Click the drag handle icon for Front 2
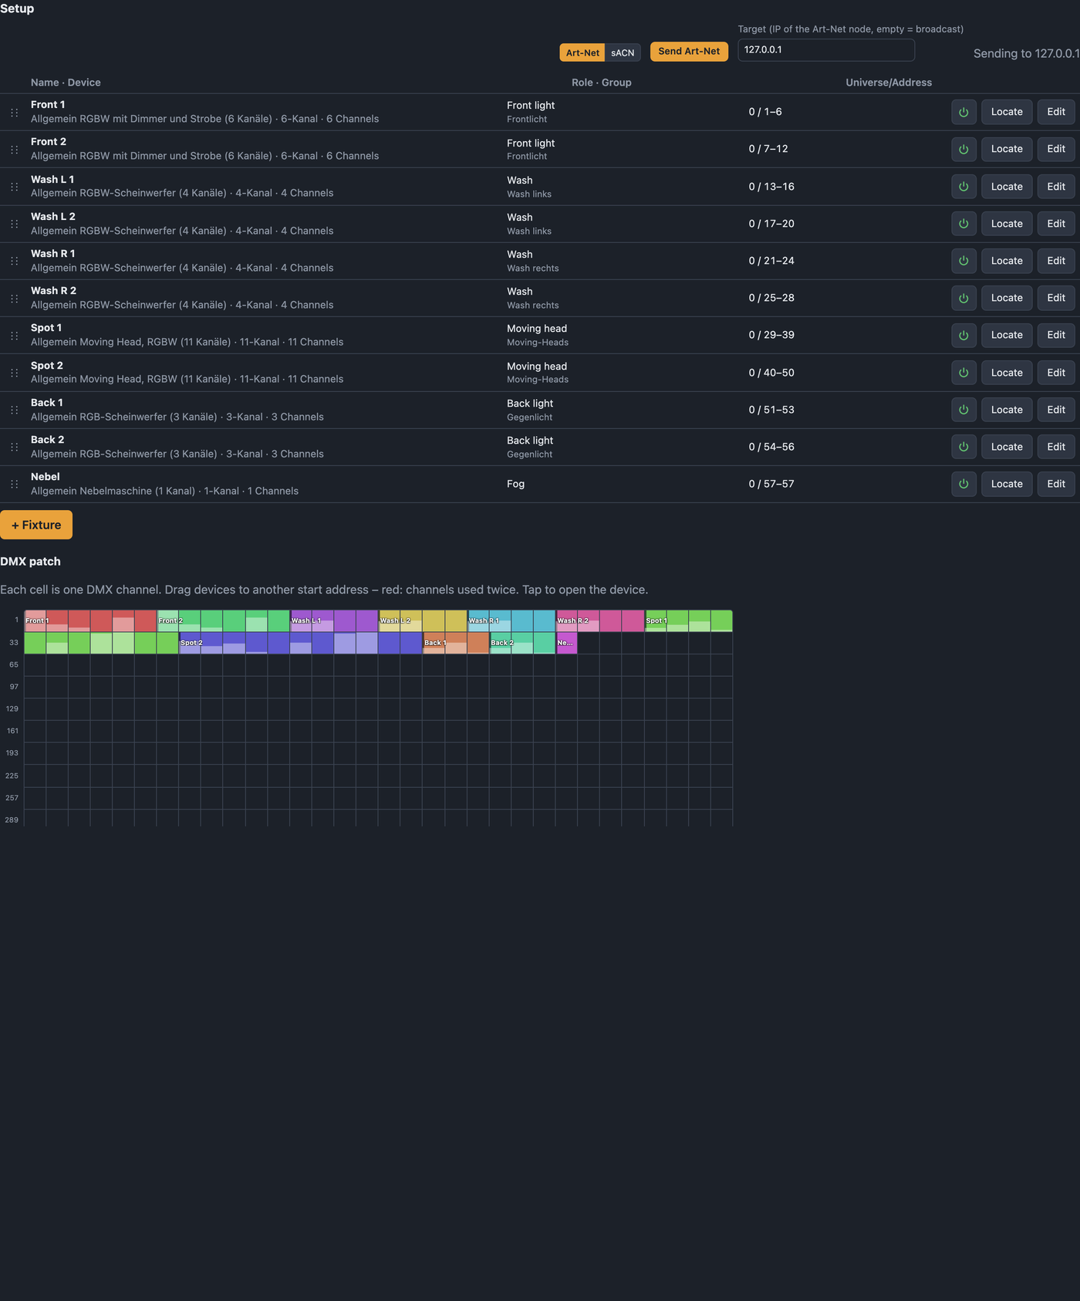This screenshot has width=1080, height=1301. tap(14, 150)
